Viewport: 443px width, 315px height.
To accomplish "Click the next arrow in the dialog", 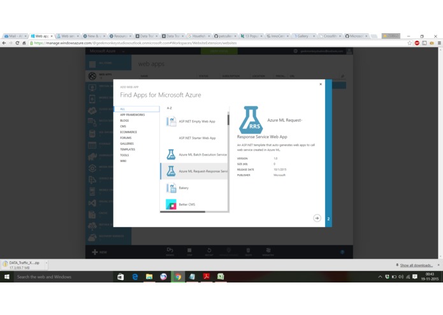I will (x=317, y=218).
